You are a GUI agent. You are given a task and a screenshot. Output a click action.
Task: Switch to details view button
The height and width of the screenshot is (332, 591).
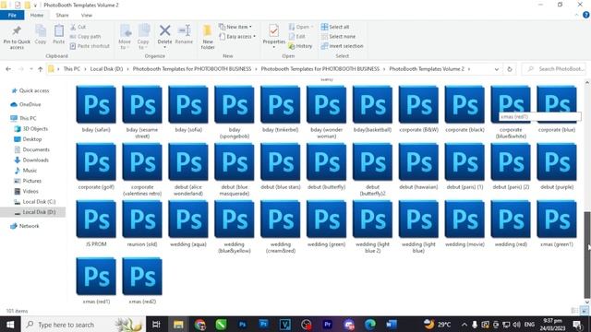coord(574,311)
